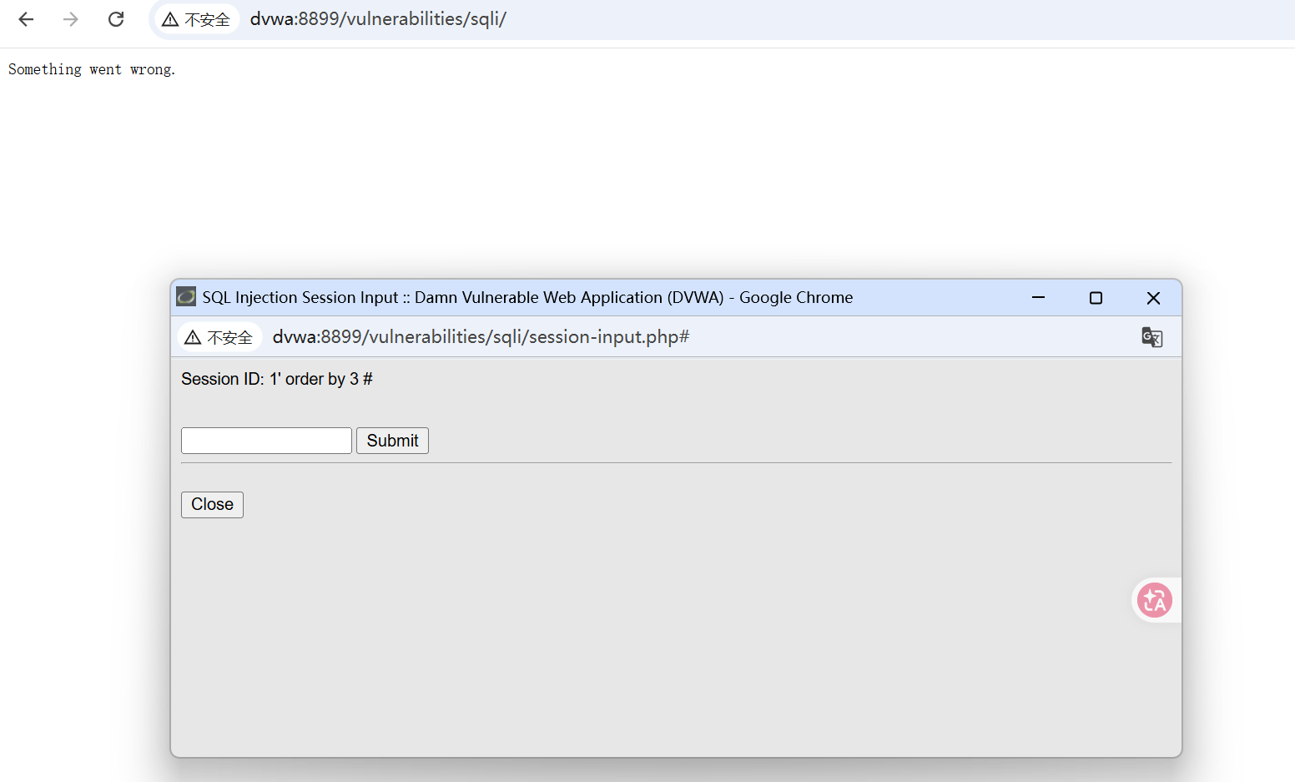Submit the session ID form
This screenshot has height=782, width=1295.
point(392,441)
